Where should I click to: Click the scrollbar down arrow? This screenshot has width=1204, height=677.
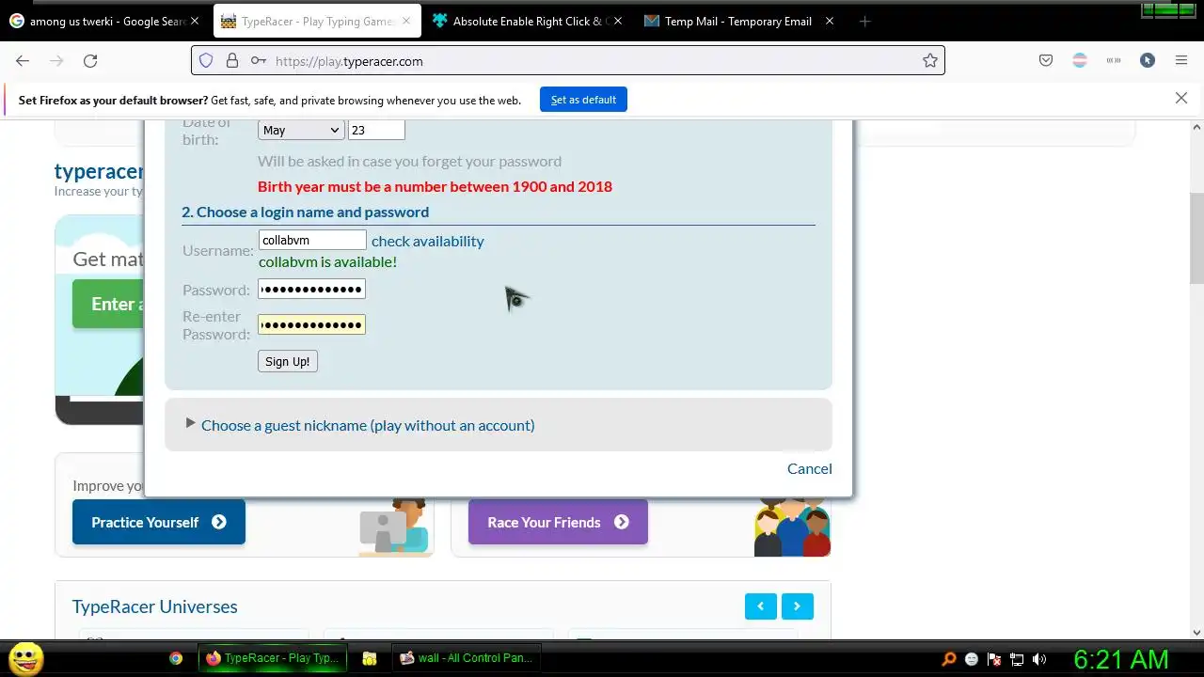pos(1197,632)
